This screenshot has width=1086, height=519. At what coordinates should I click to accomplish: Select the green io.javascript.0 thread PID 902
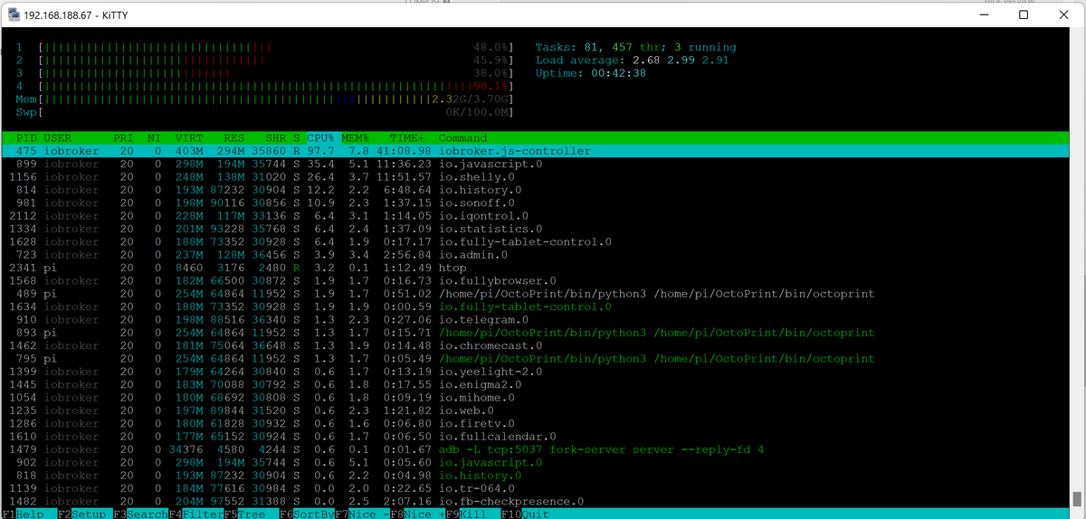(x=534, y=462)
